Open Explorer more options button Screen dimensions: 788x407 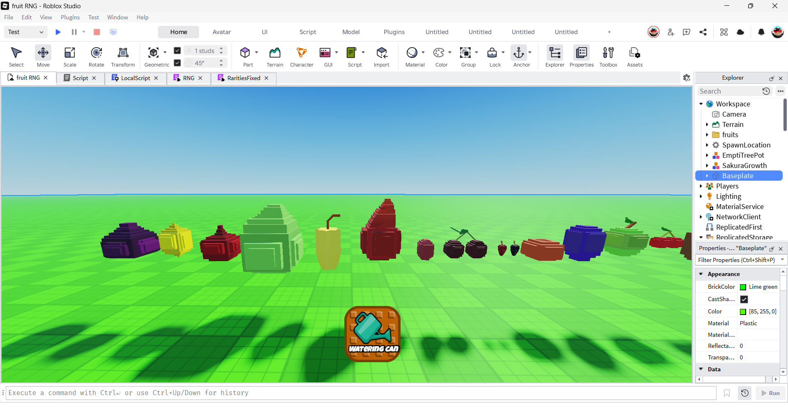[781, 91]
